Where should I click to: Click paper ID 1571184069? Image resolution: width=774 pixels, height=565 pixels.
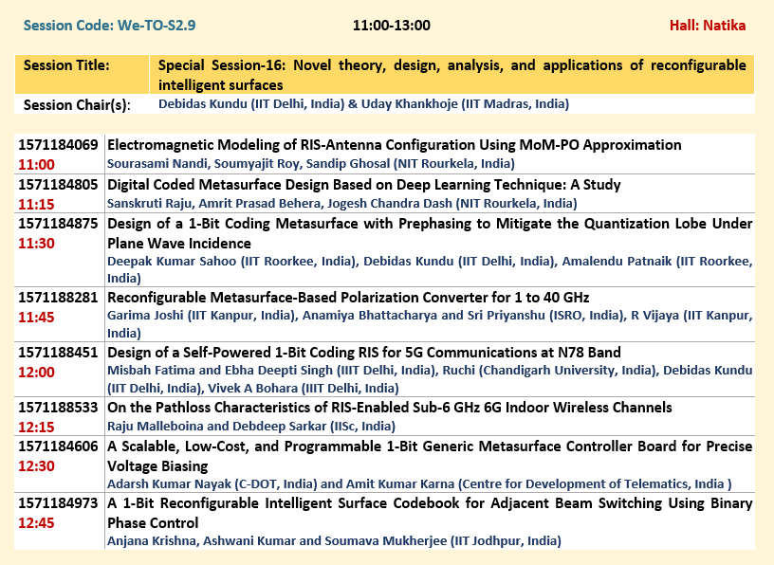[x=58, y=145]
